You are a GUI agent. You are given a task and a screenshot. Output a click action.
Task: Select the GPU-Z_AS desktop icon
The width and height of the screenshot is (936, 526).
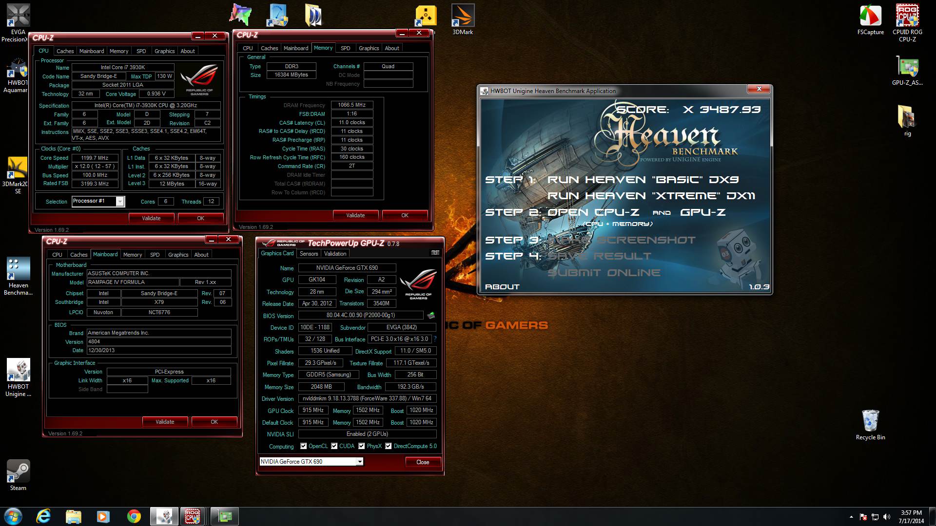[x=907, y=71]
